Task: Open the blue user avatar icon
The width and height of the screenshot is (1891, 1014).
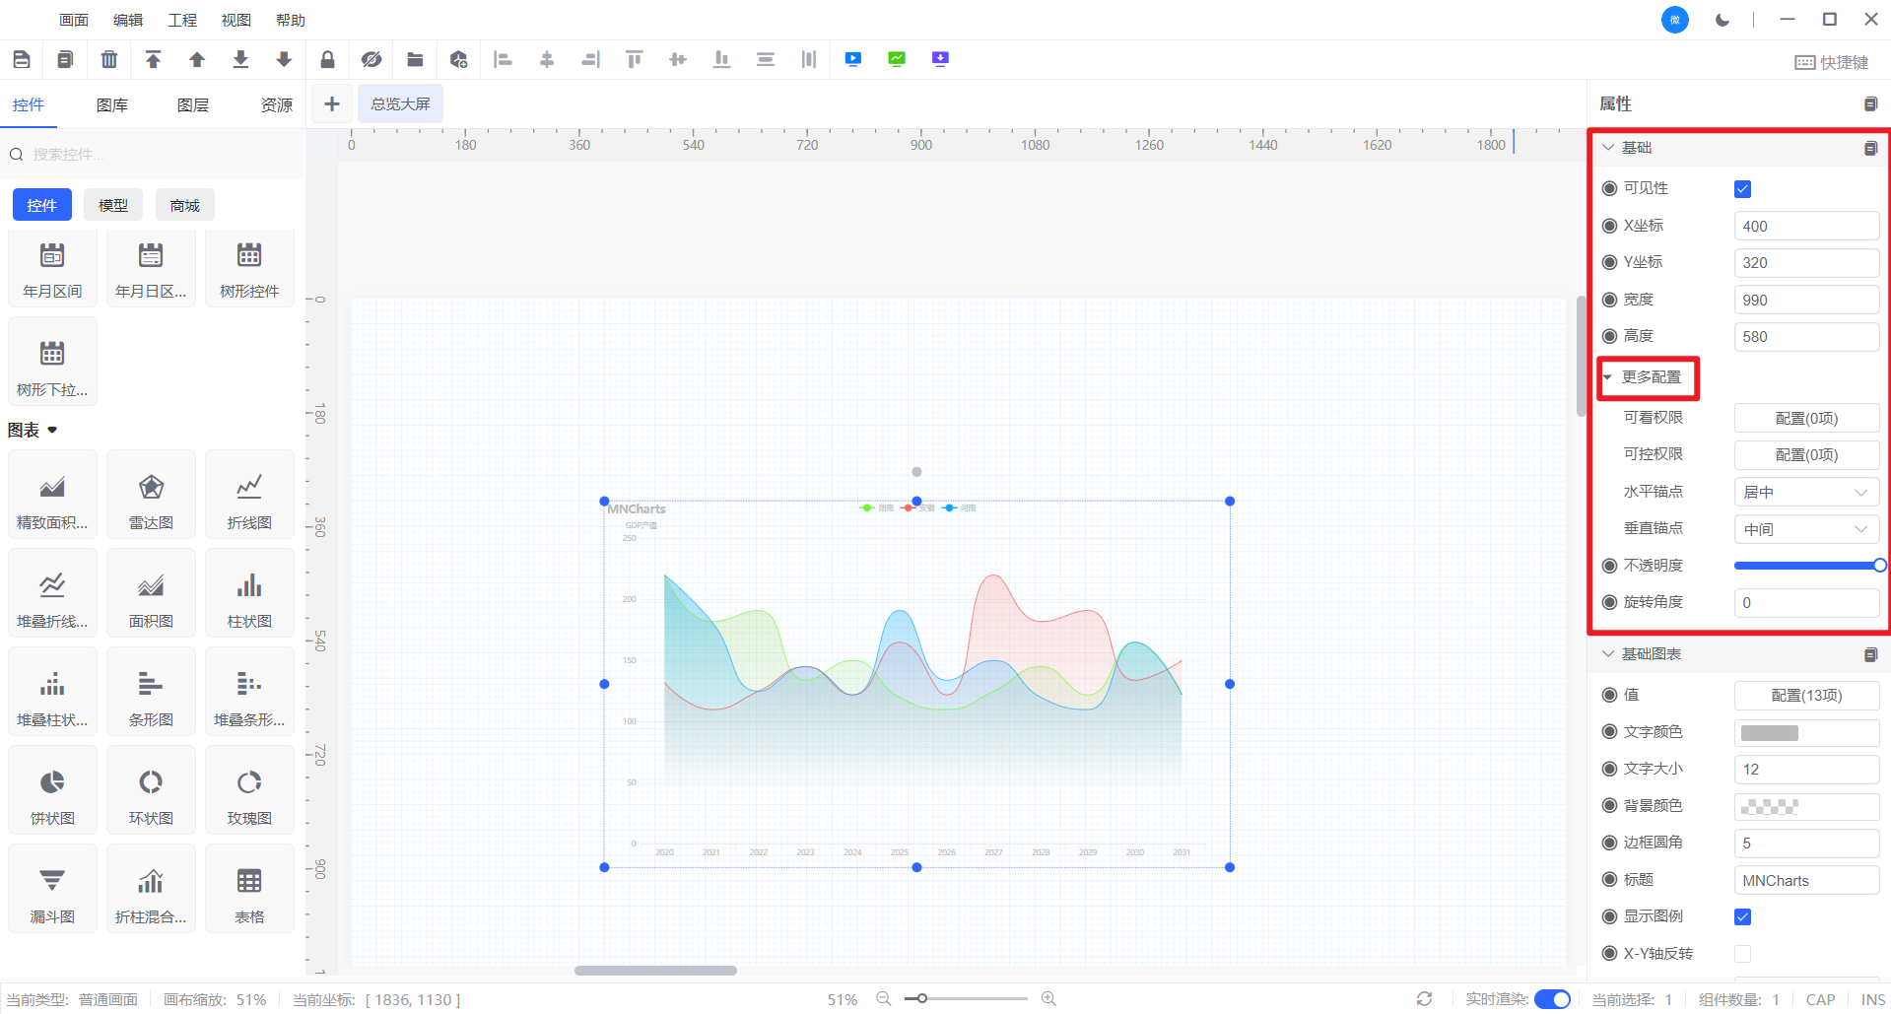Action: [1675, 20]
